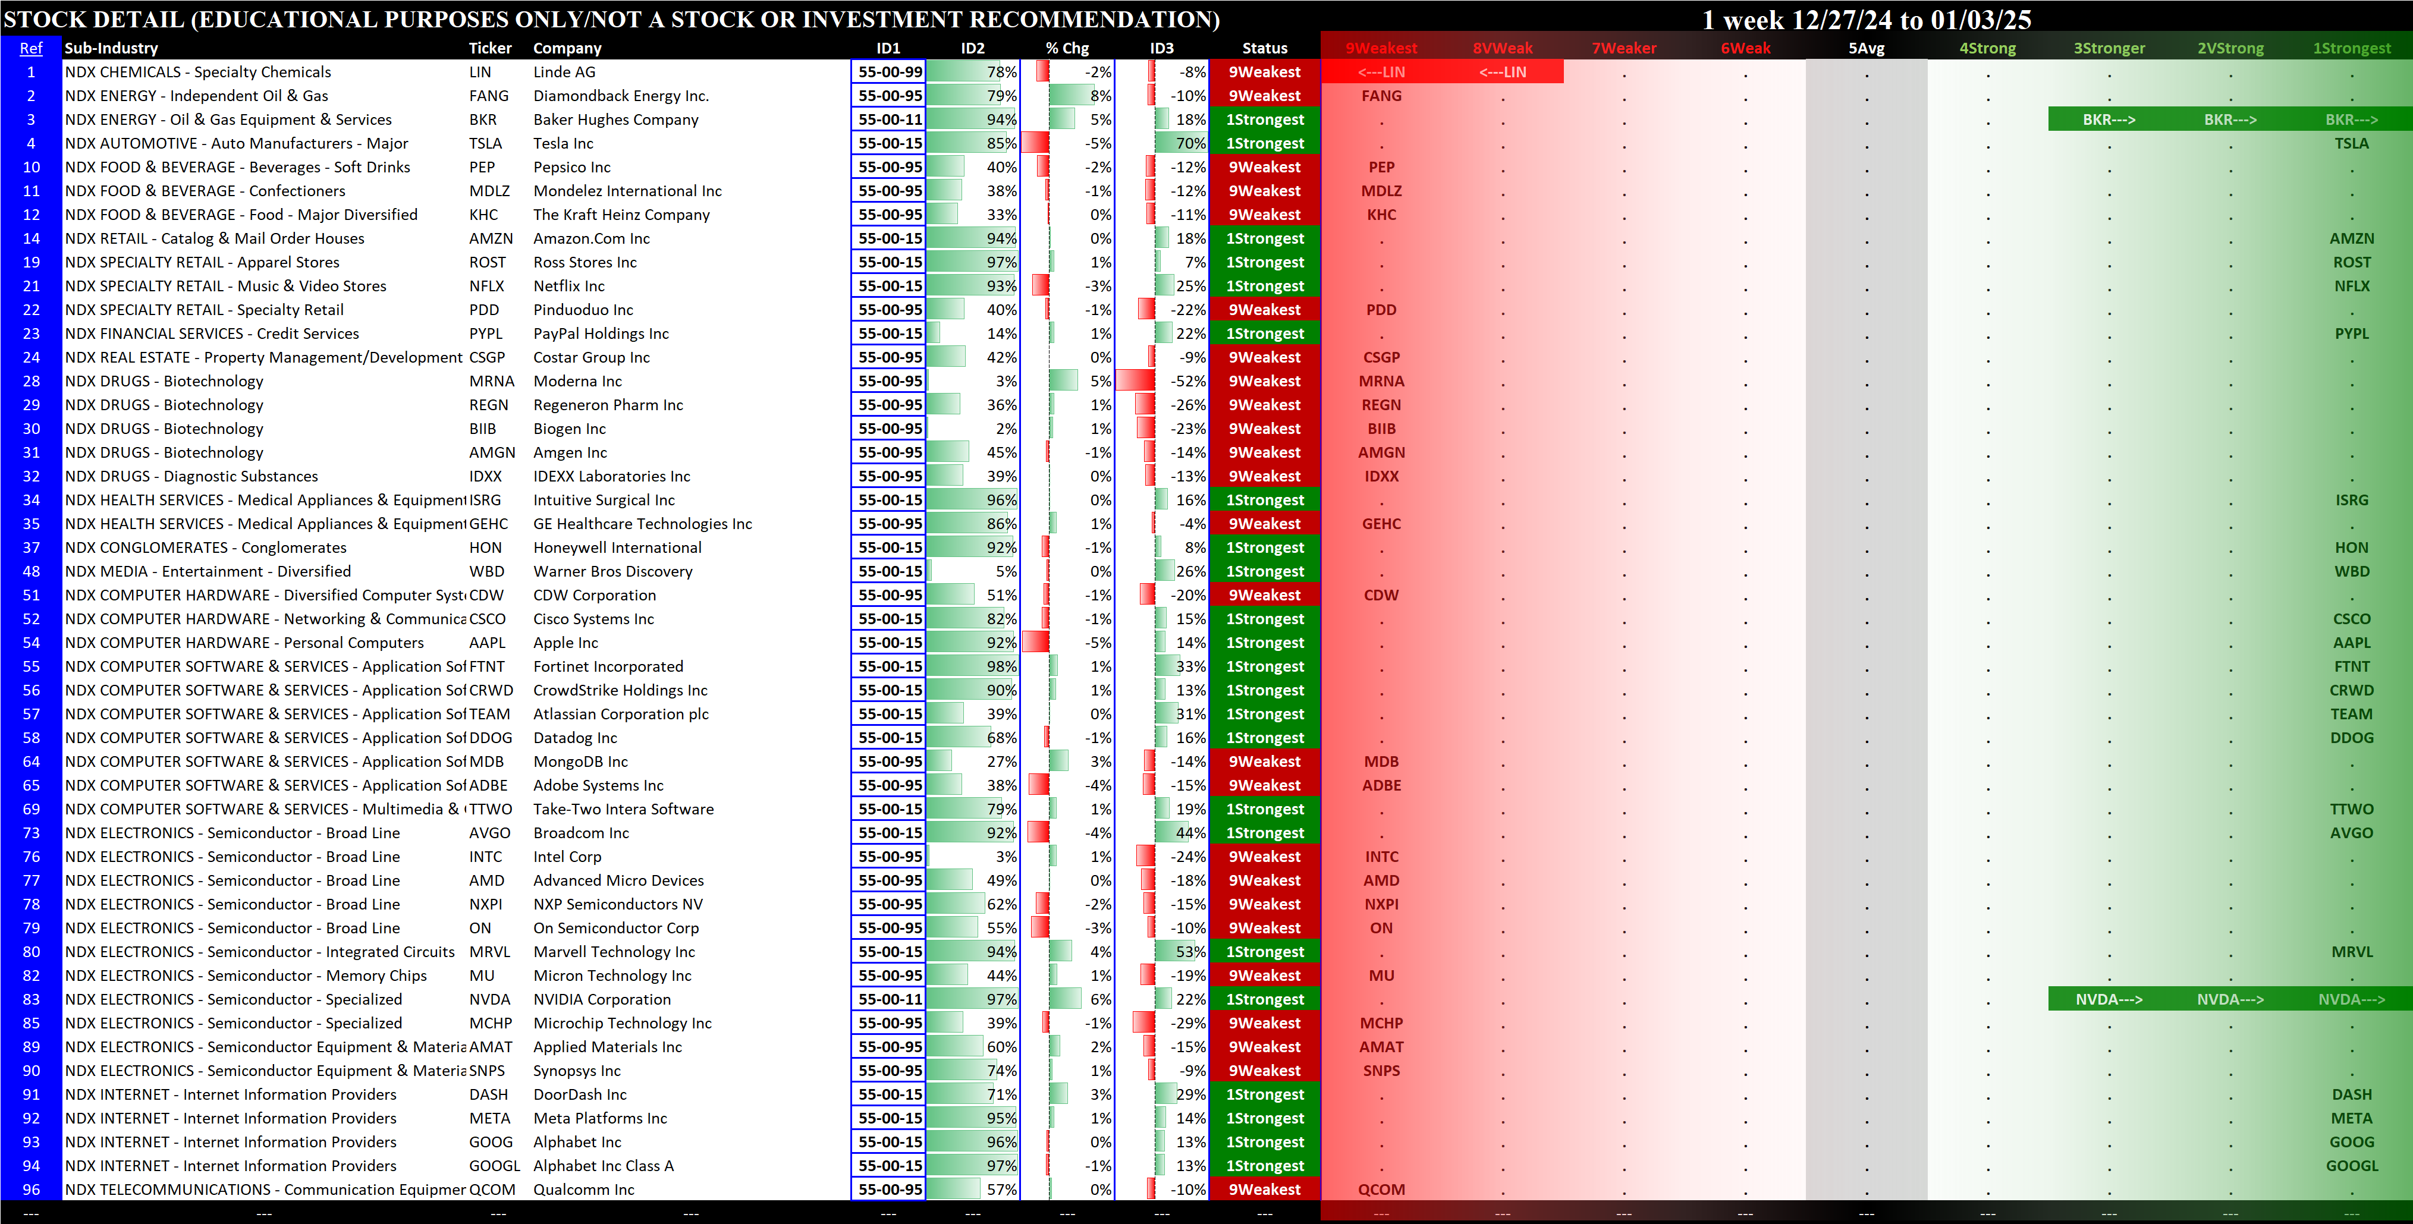Click ID1 code 55-00-11 for Baker Hughes
This screenshot has height=1224, width=2413.
[889, 119]
